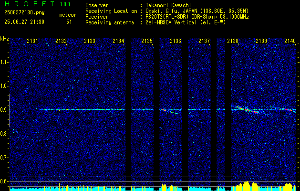Click the meteor label
The image size is (300, 191).
pos(68,15)
